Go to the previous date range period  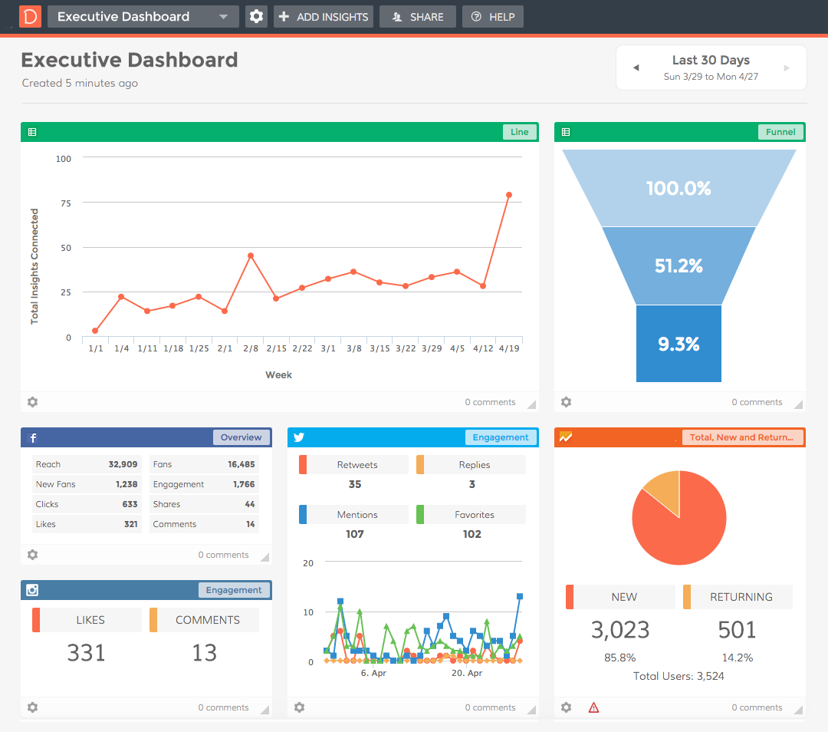pos(636,67)
